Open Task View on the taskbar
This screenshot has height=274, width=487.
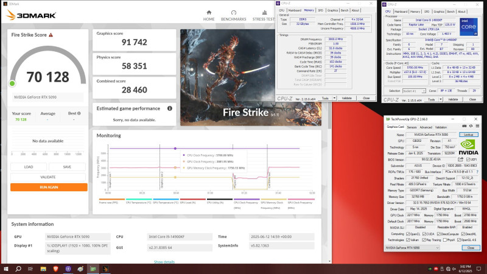pos(30,269)
